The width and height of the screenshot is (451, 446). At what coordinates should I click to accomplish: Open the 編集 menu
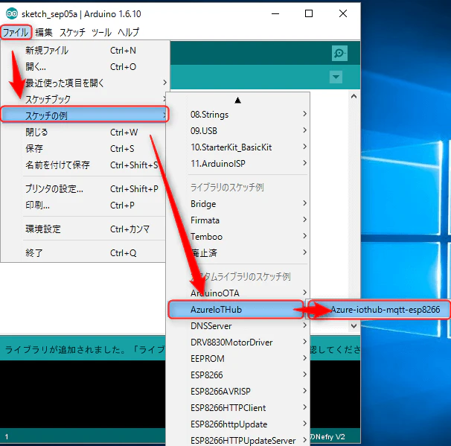pos(44,32)
